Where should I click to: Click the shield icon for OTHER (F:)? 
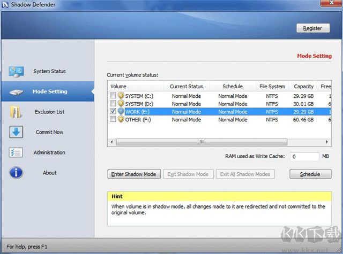click(121, 119)
